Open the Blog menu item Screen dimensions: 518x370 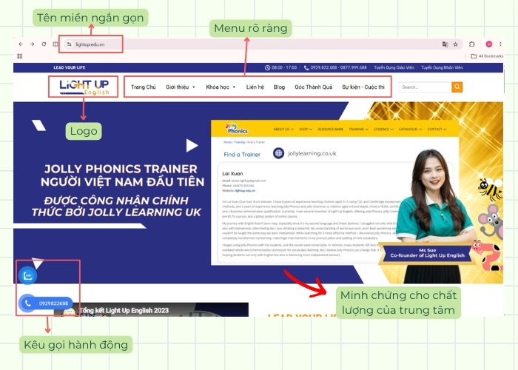tap(279, 87)
